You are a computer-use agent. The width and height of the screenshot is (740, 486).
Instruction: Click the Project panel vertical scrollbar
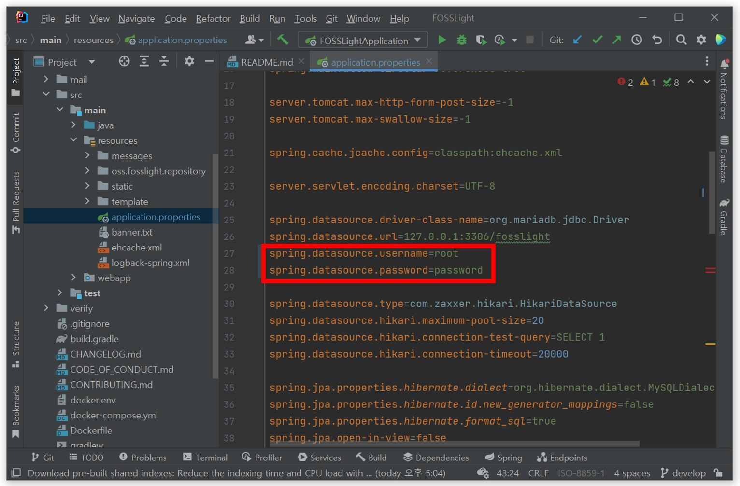[x=215, y=266]
